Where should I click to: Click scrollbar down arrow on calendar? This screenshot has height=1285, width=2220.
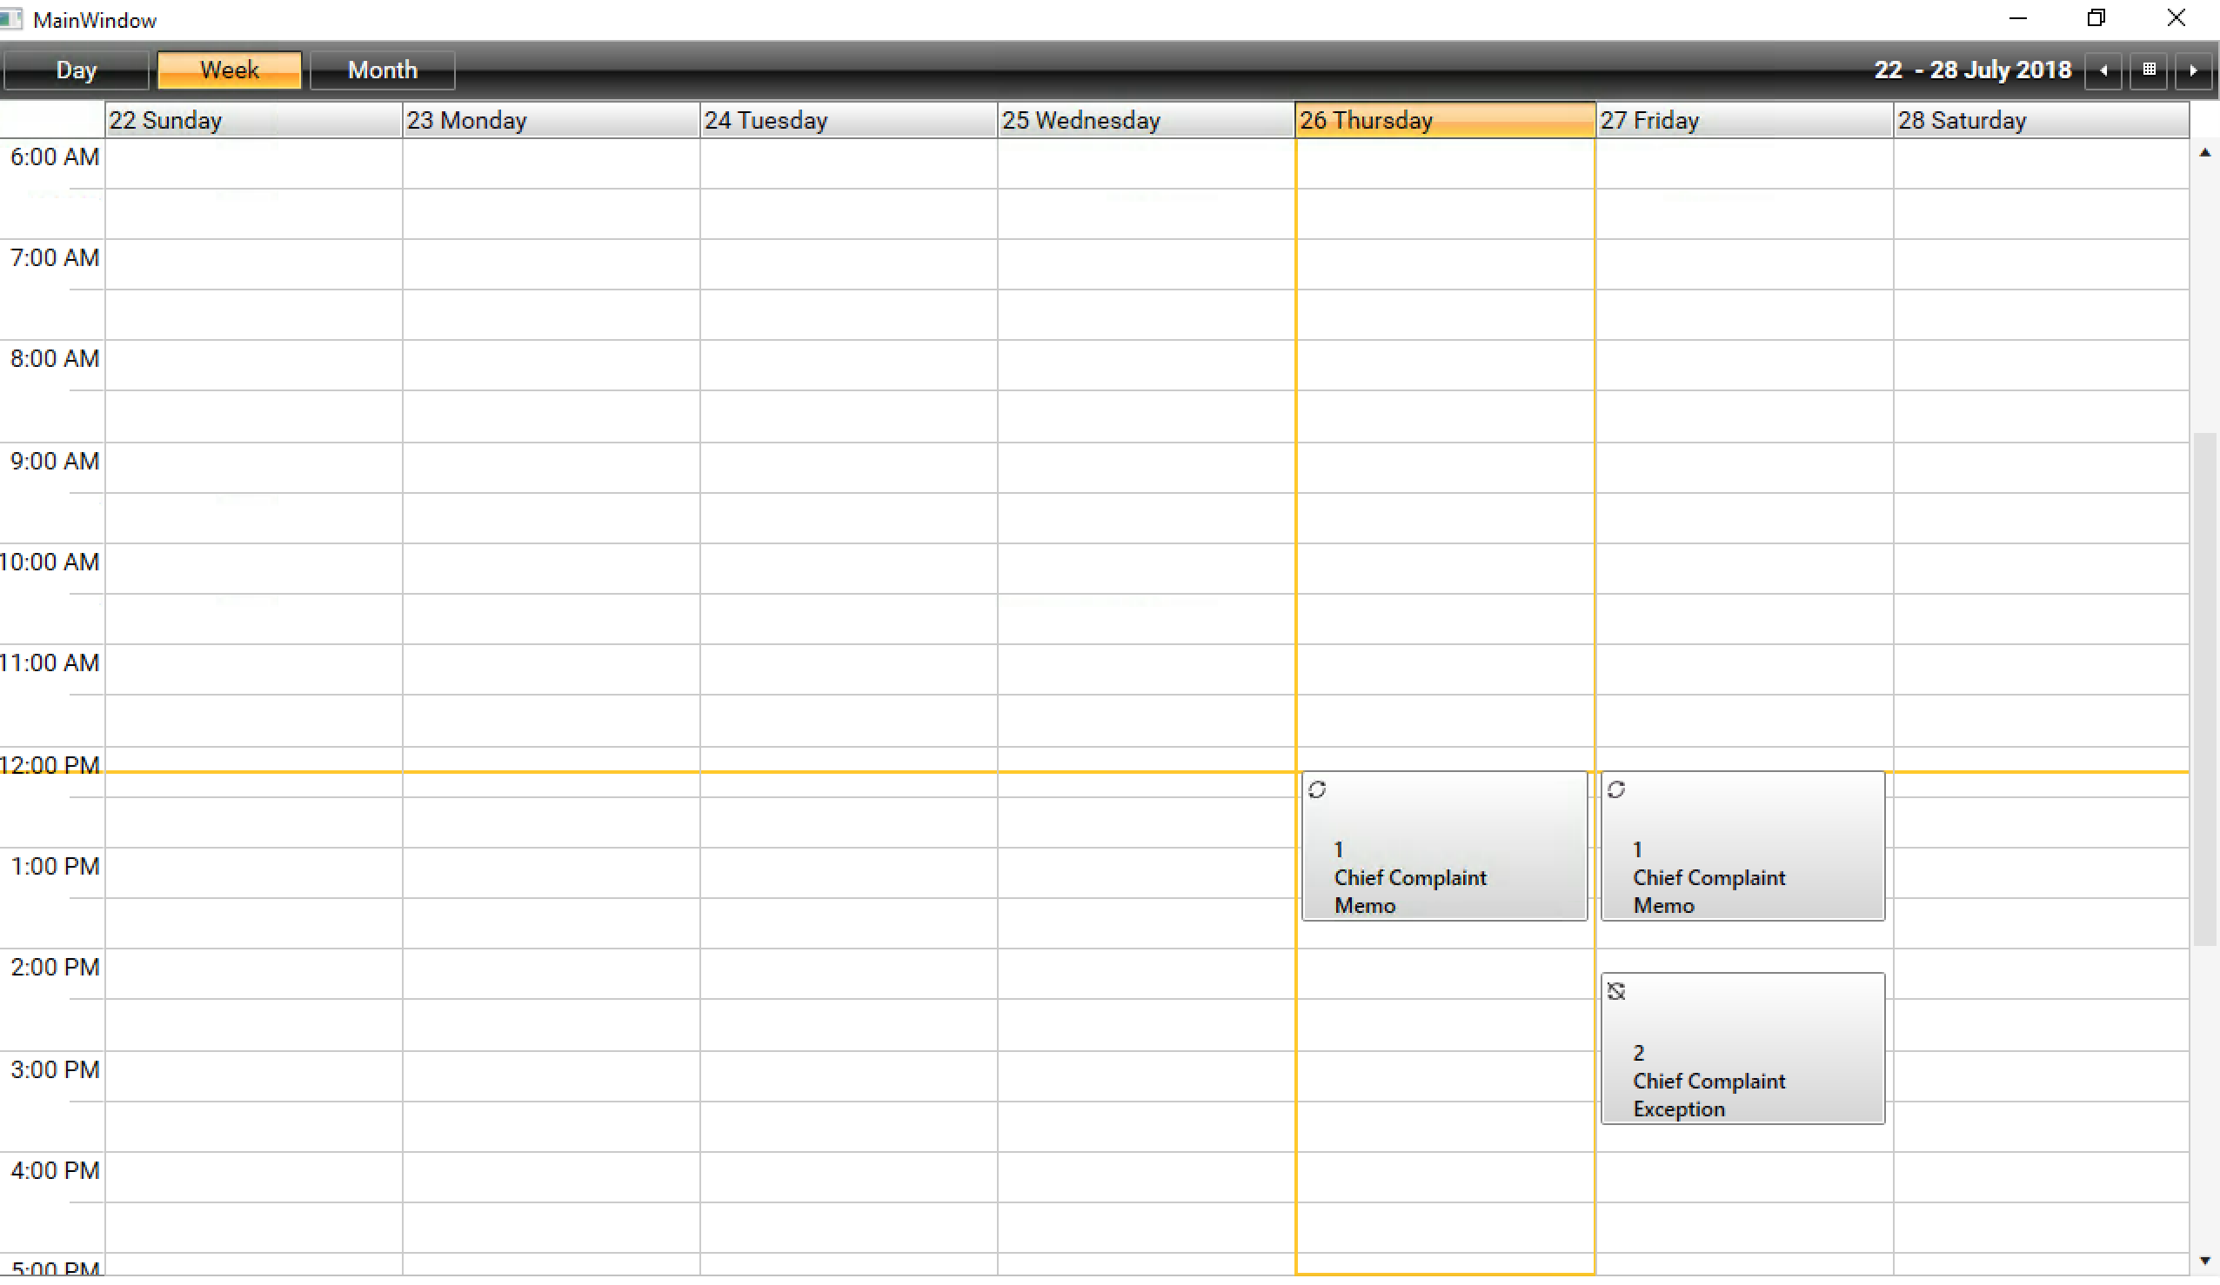tap(2204, 1261)
